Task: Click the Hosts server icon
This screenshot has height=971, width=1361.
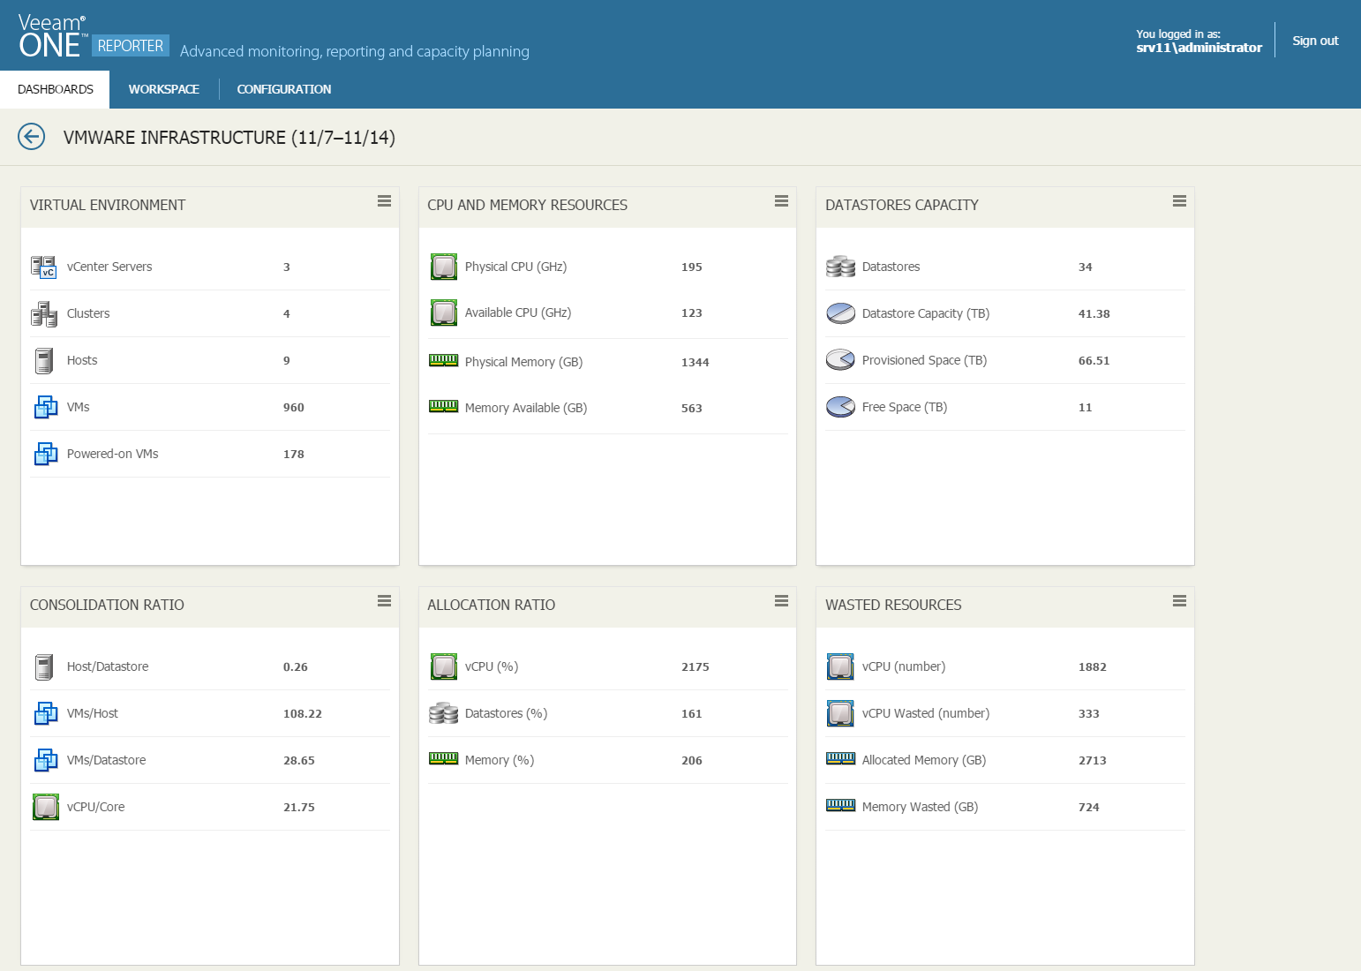Action: (x=44, y=360)
